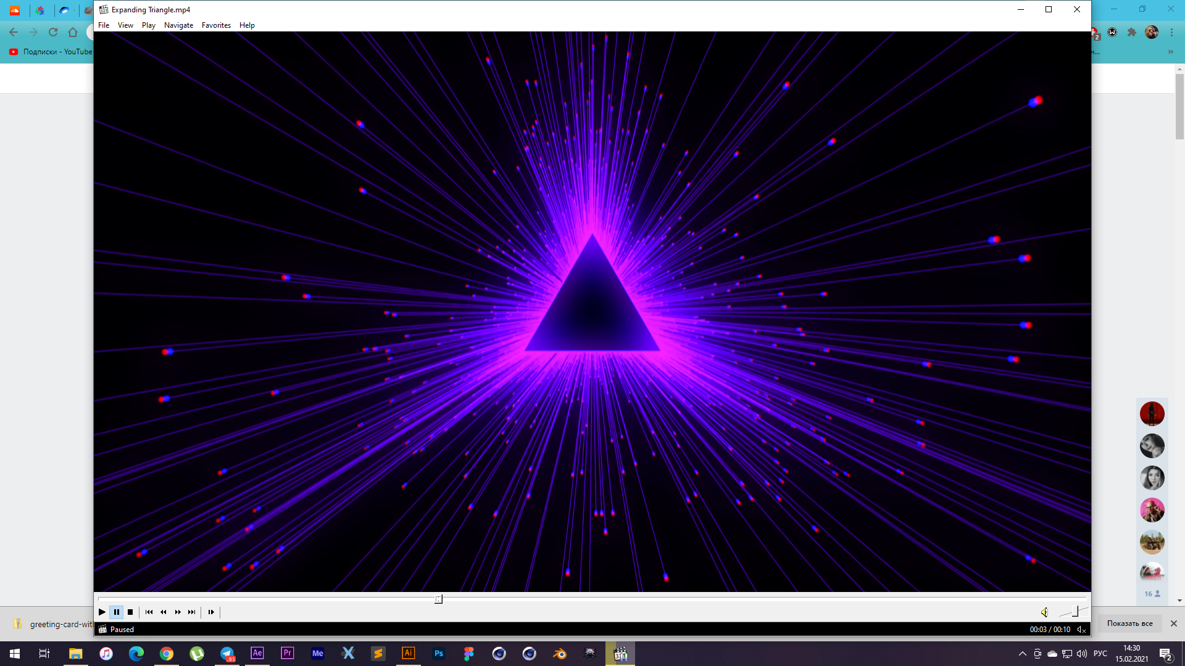The height and width of the screenshot is (666, 1185).
Task: Open the File menu
Action: click(104, 25)
